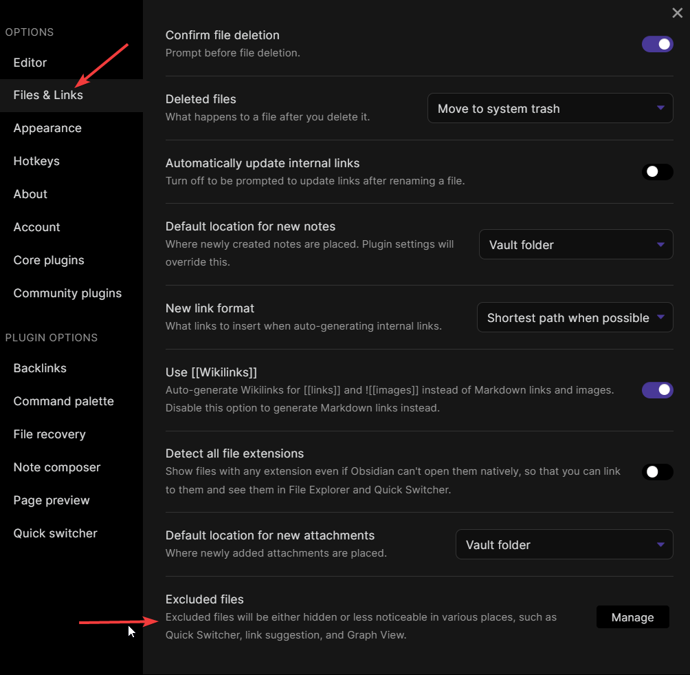The image size is (690, 675).
Task: Select the About section
Action: click(x=30, y=194)
